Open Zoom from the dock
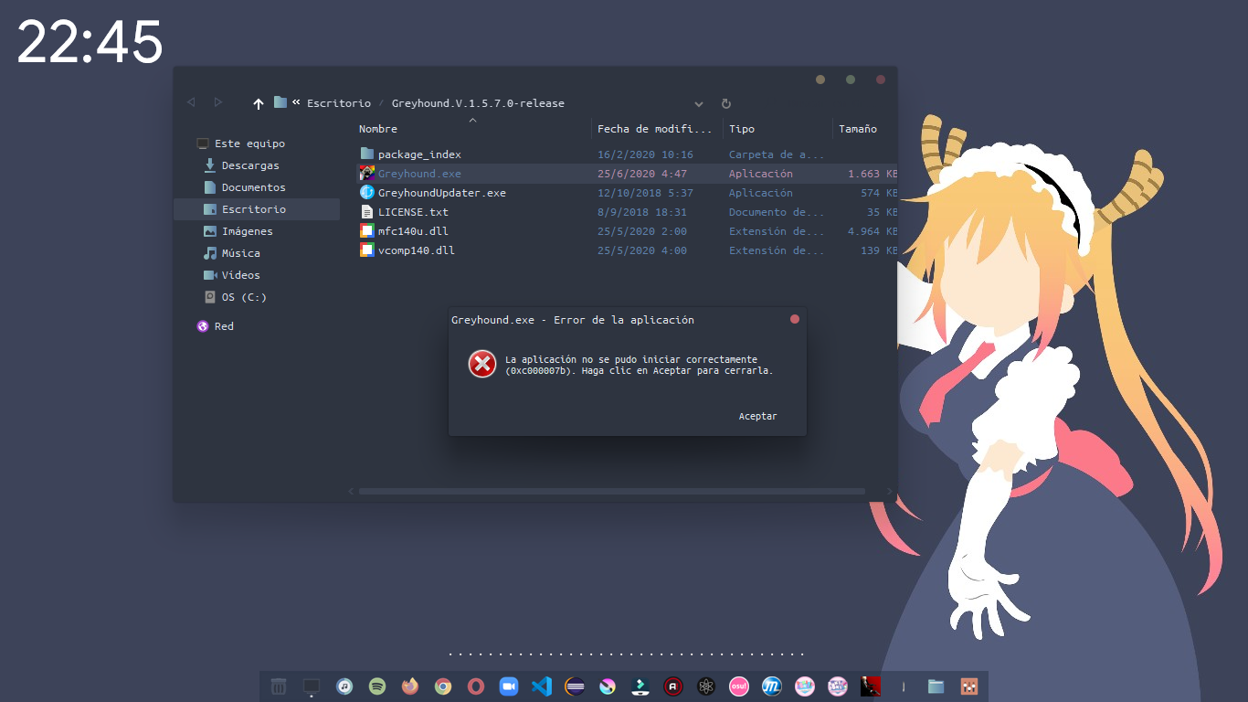Screen dimensions: 1248x702 coord(509,686)
